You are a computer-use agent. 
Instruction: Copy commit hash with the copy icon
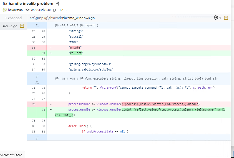click(54, 10)
